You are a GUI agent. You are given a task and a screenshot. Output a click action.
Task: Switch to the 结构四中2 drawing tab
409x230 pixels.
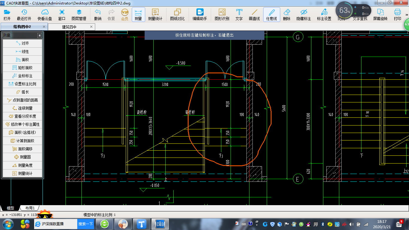coord(22,27)
